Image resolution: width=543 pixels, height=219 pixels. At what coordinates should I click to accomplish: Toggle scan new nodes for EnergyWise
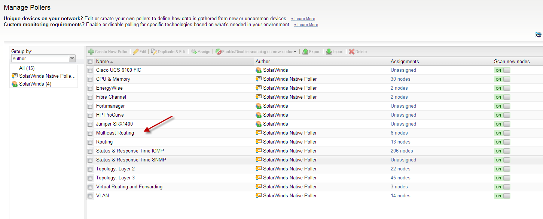coord(502,88)
